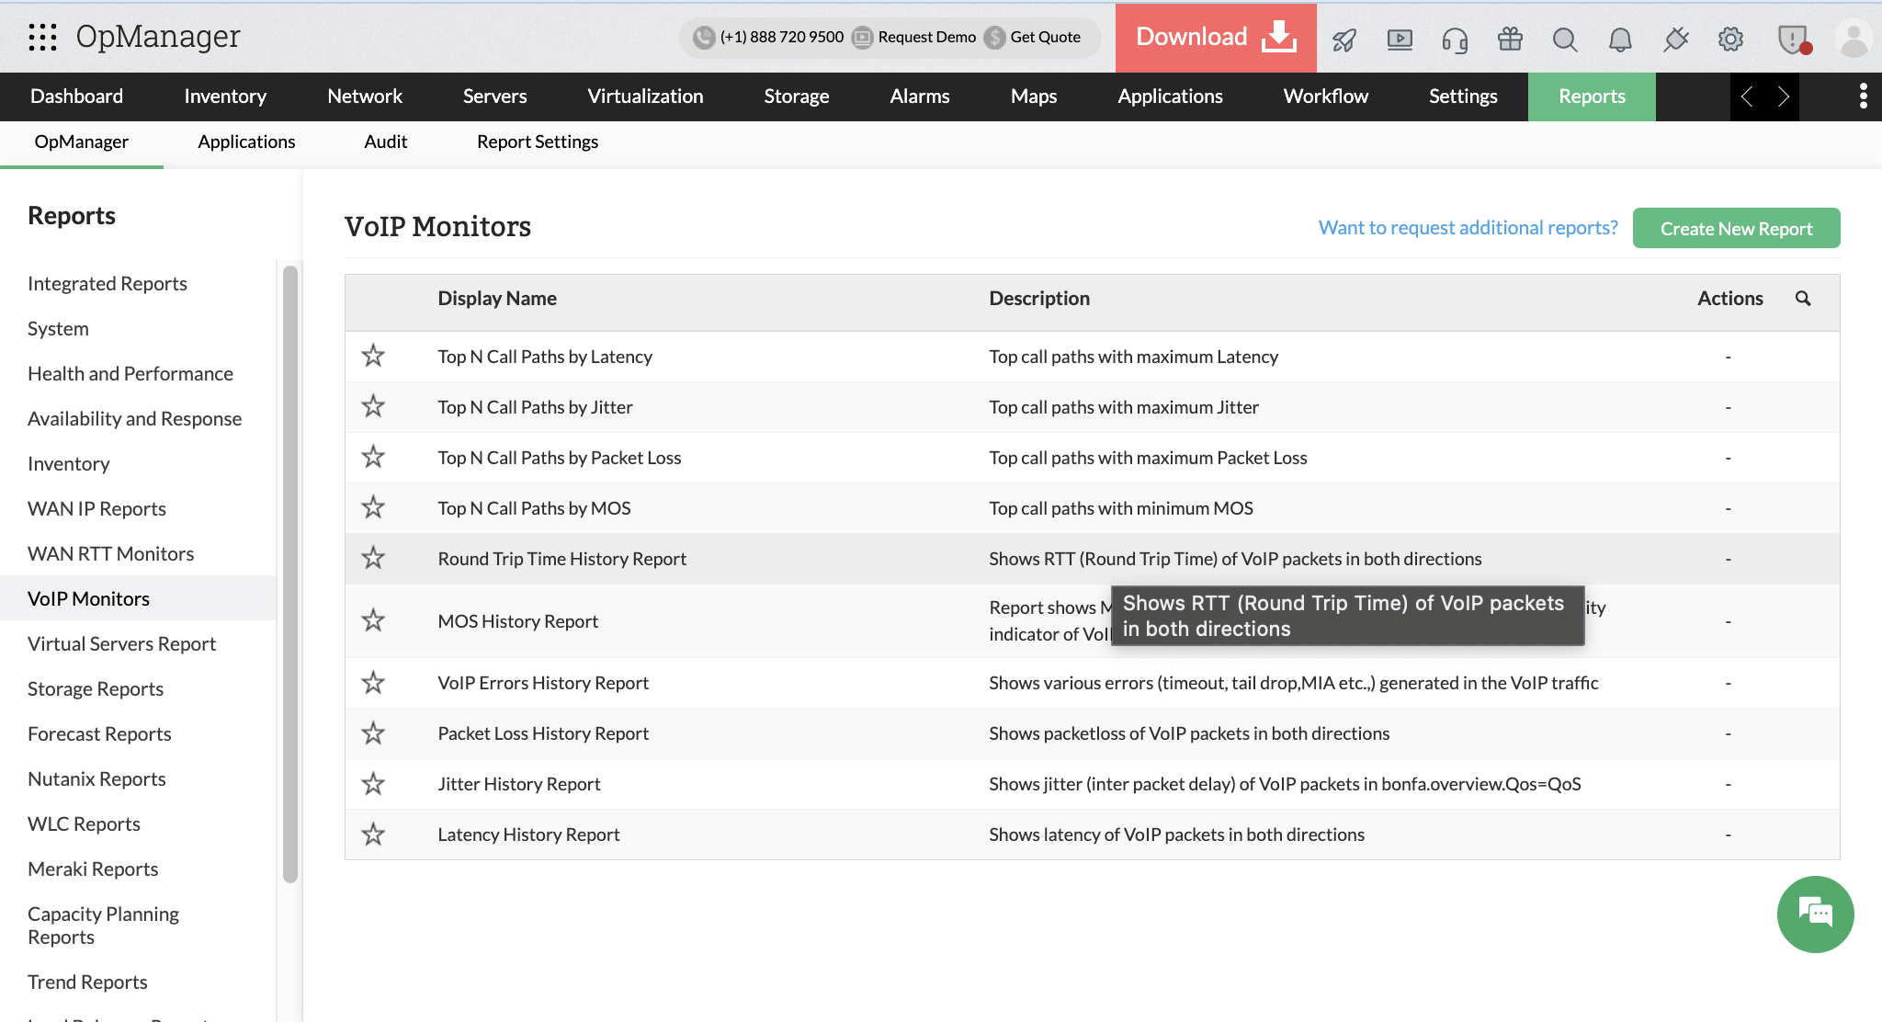Screen dimensions: 1882x1022
Task: Click the table search magnifier icon
Action: [x=1803, y=299]
